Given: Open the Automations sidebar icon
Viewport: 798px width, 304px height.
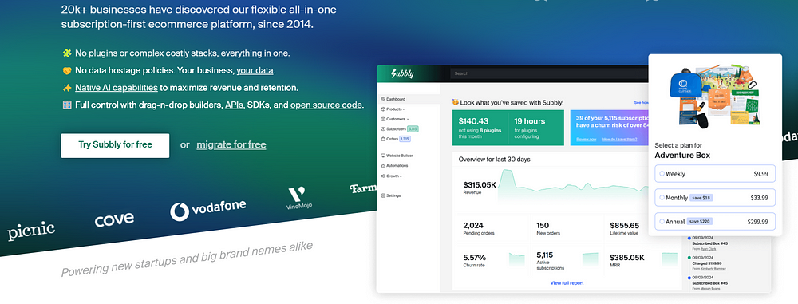Looking at the screenshot, I should coord(383,165).
